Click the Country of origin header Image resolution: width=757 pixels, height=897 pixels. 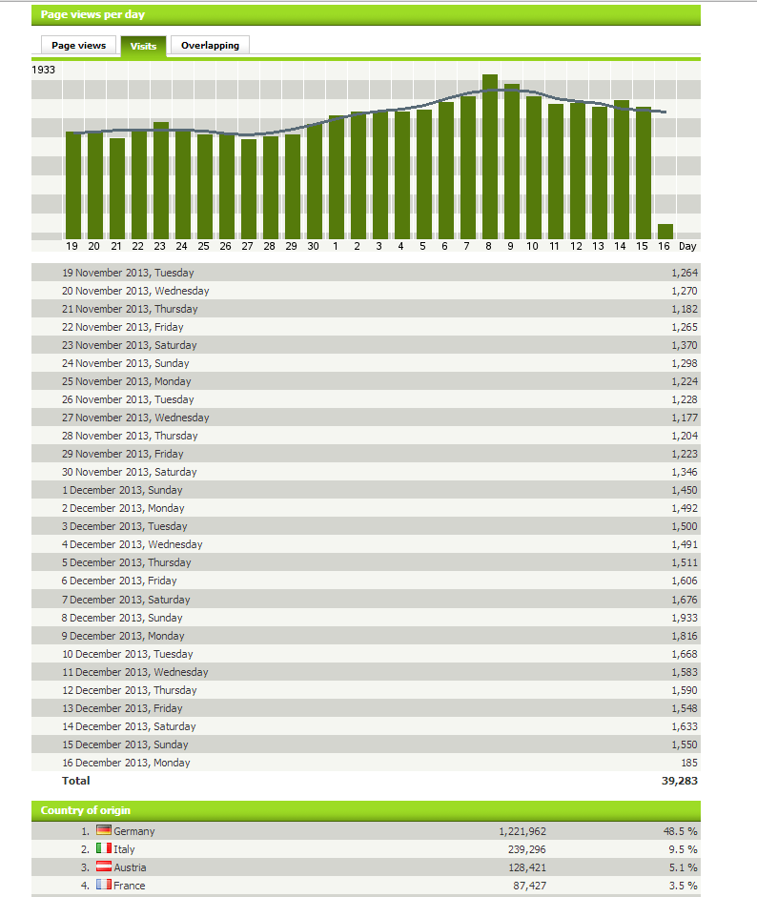point(365,810)
